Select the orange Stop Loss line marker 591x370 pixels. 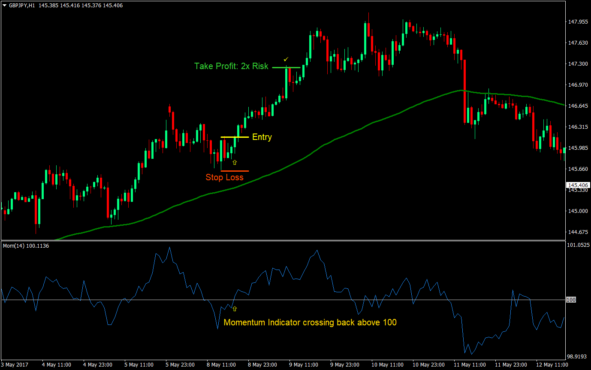(x=235, y=171)
